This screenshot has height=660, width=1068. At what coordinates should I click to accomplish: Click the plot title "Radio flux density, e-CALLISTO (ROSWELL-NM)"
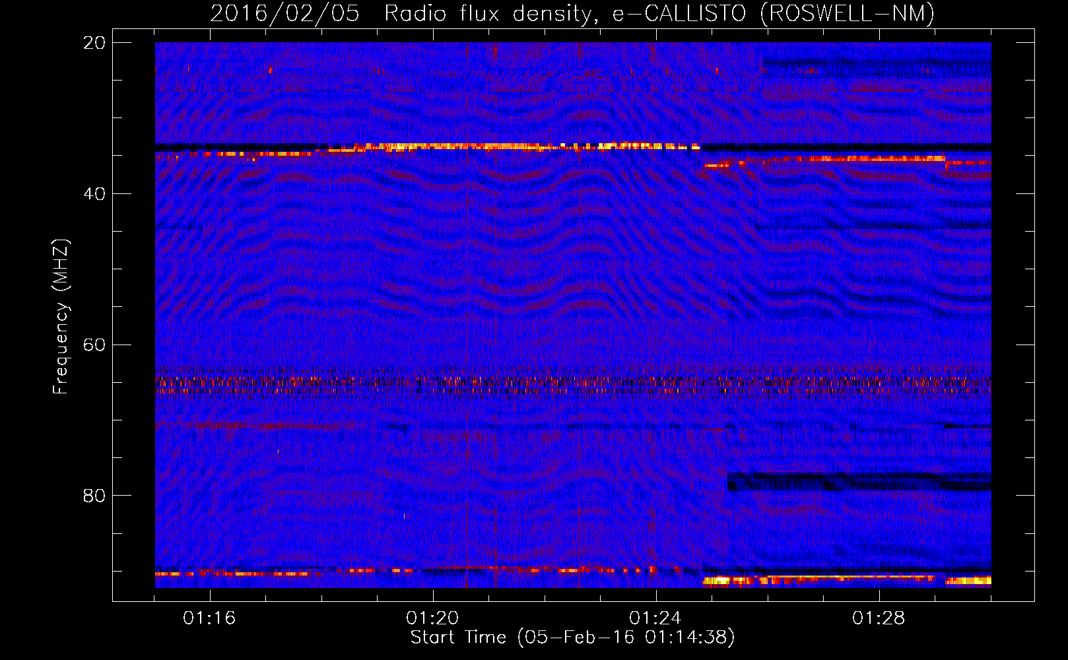(659, 13)
